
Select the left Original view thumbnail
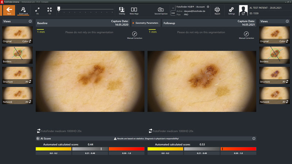17,35
